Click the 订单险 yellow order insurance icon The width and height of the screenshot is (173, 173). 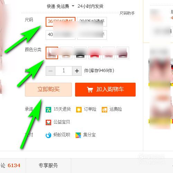tap(79, 110)
